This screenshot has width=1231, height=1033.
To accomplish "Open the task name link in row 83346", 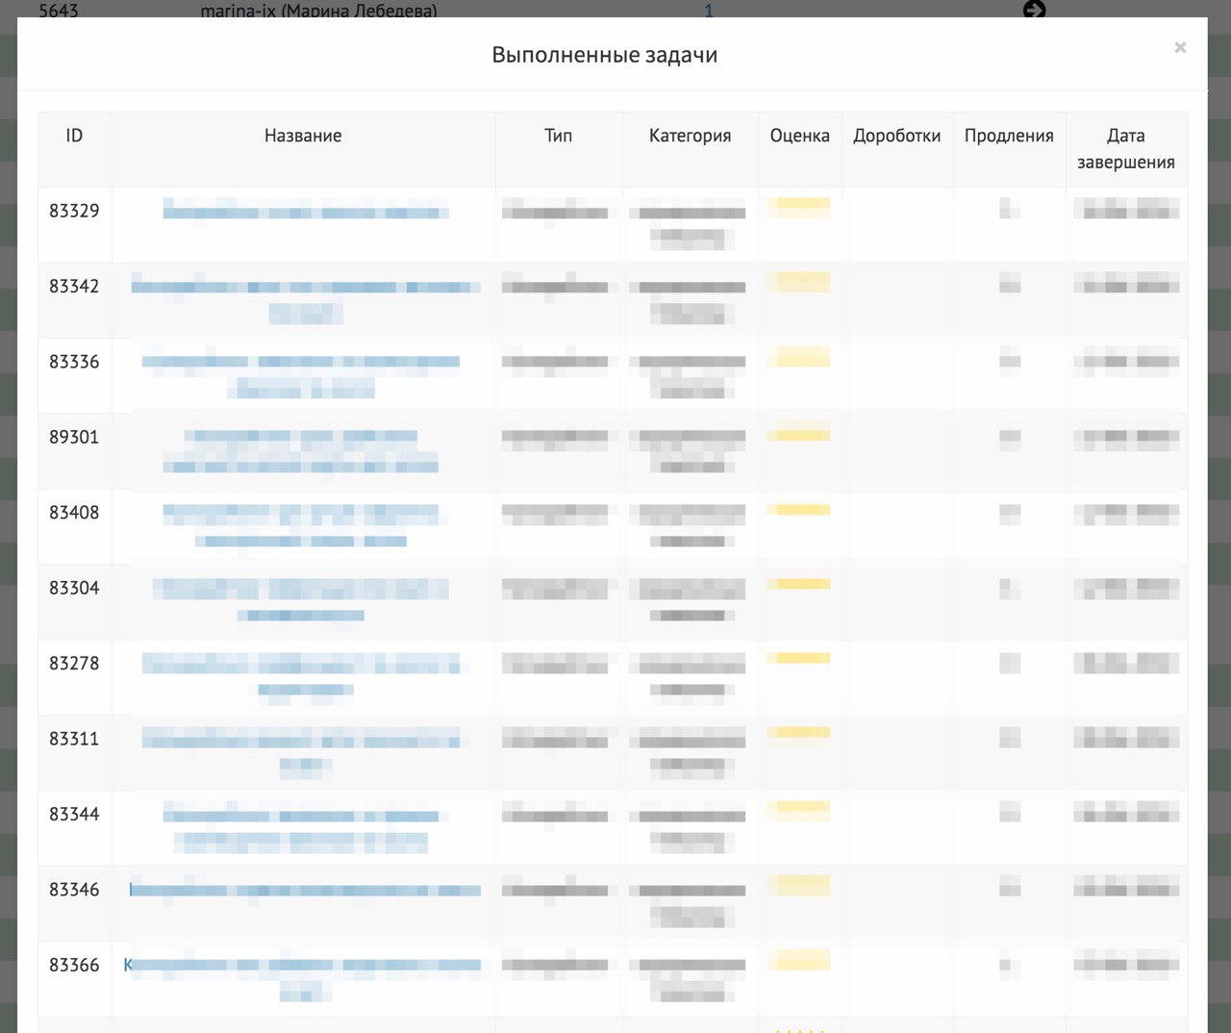I will (x=305, y=890).
